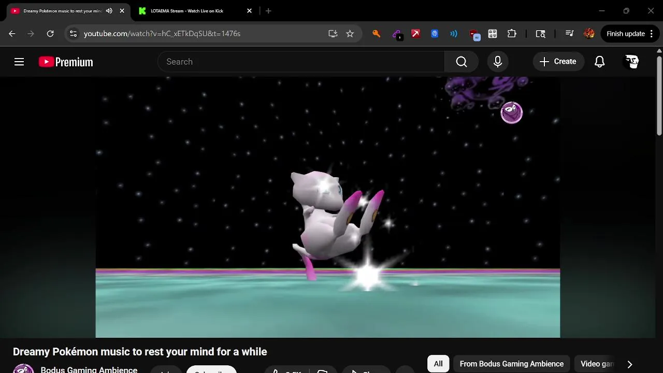Go to YouTube Premium home logo
This screenshot has width=663, height=373.
pyautogui.click(x=66, y=62)
